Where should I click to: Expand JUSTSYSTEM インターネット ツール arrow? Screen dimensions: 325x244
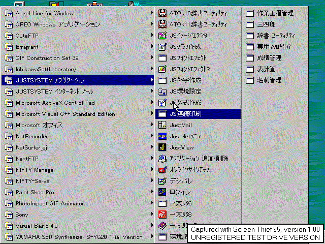(152, 91)
